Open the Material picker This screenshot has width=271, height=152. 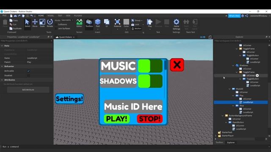[x=118, y=23]
